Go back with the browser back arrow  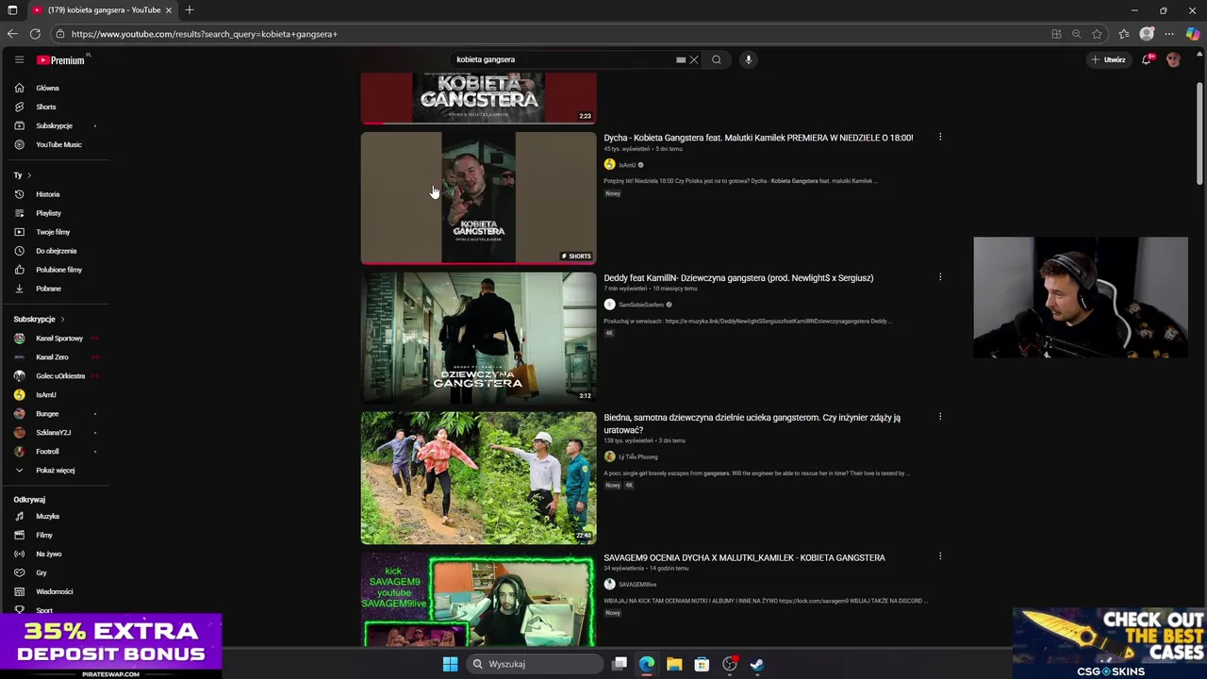(x=12, y=34)
